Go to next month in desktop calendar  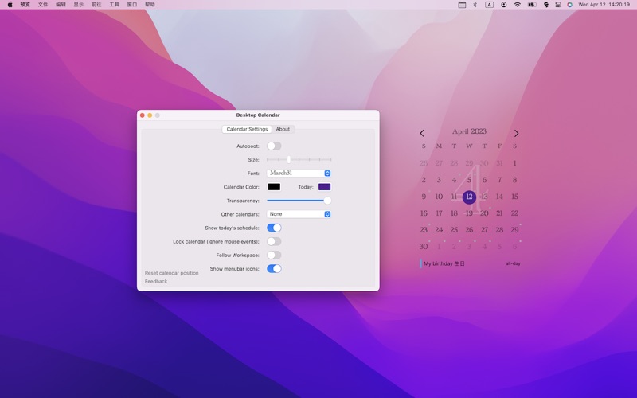click(x=516, y=133)
